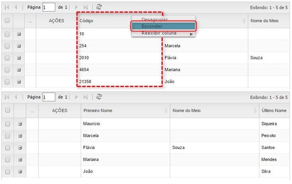Go to last page in the bottom grid

85,97
